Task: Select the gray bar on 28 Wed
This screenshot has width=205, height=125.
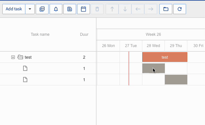Action: [153, 68]
